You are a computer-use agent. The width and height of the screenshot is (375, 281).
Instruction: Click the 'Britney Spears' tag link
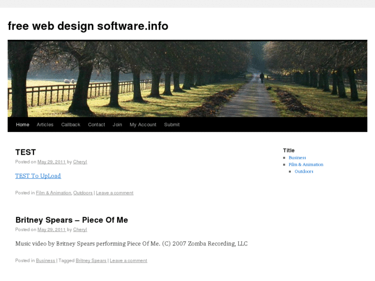[91, 261]
